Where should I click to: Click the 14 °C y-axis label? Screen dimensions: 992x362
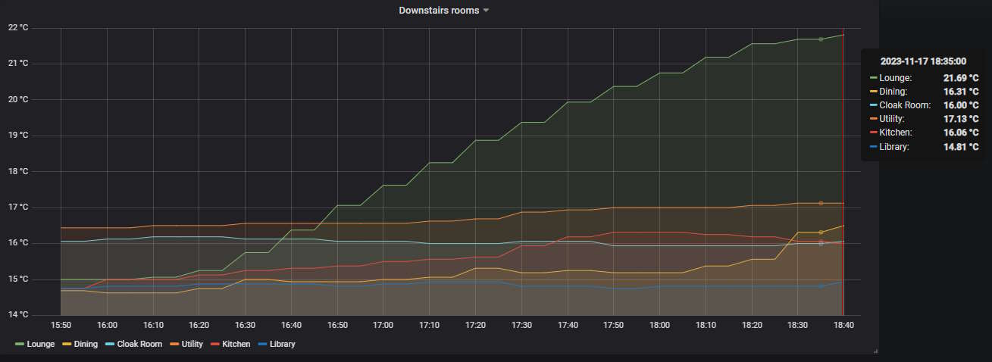(x=17, y=315)
